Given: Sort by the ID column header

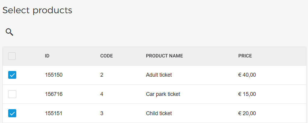Looking at the screenshot, I should [47, 56].
